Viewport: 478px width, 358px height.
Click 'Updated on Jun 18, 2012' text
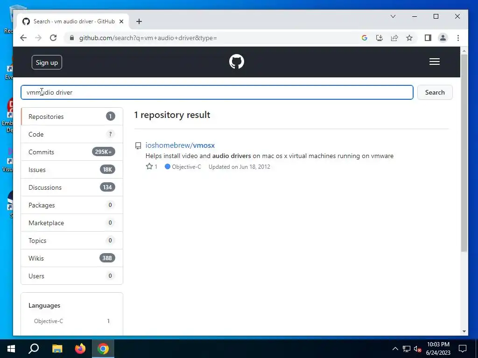(x=239, y=166)
